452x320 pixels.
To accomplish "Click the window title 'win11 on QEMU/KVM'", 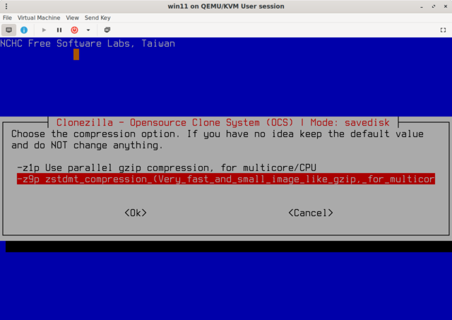I will click(x=226, y=6).
